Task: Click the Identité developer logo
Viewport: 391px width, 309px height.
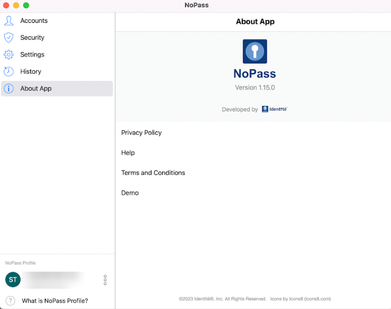Action: tap(275, 109)
